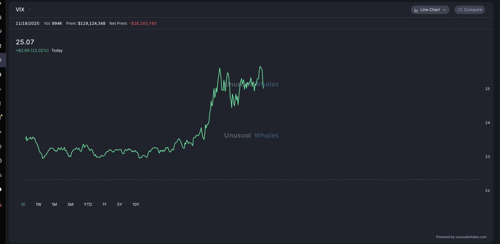Image resolution: width=500 pixels, height=244 pixels.
Task: Click the solid white sidebar icon near the bottom
Action: pyautogui.click(x=1, y=189)
